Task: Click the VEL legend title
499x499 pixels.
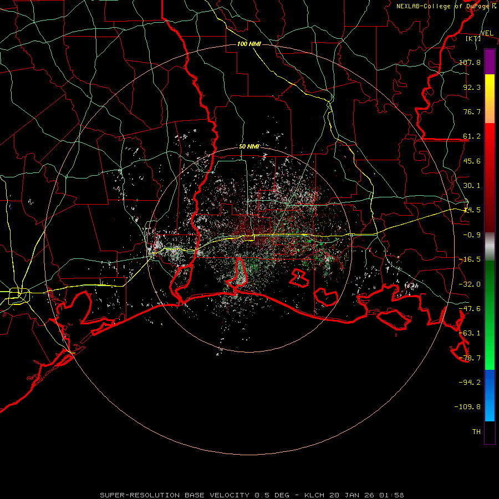Action: click(487, 33)
